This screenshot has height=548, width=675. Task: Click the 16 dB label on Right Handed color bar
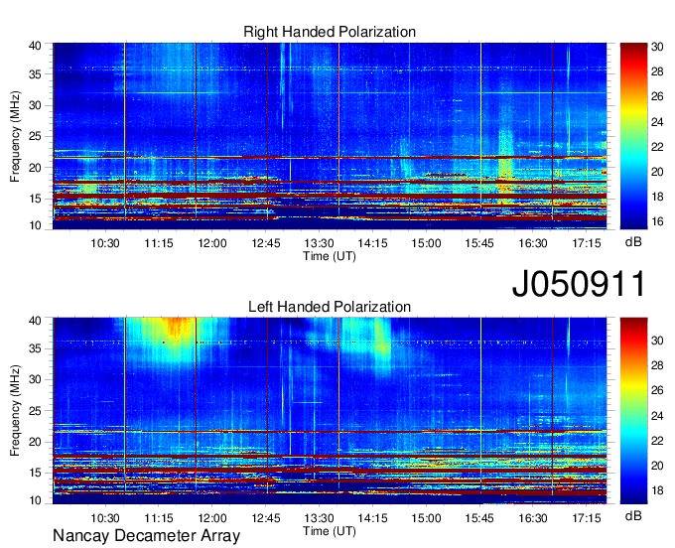tap(657, 221)
